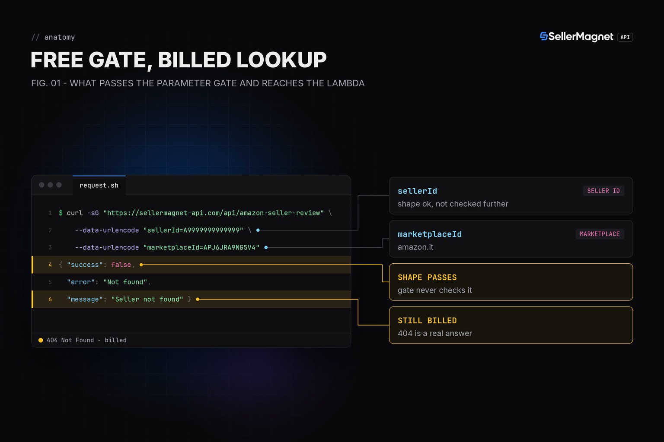Click the yellow connector dot after "success": false
This screenshot has height=442, width=664.
[x=141, y=265]
